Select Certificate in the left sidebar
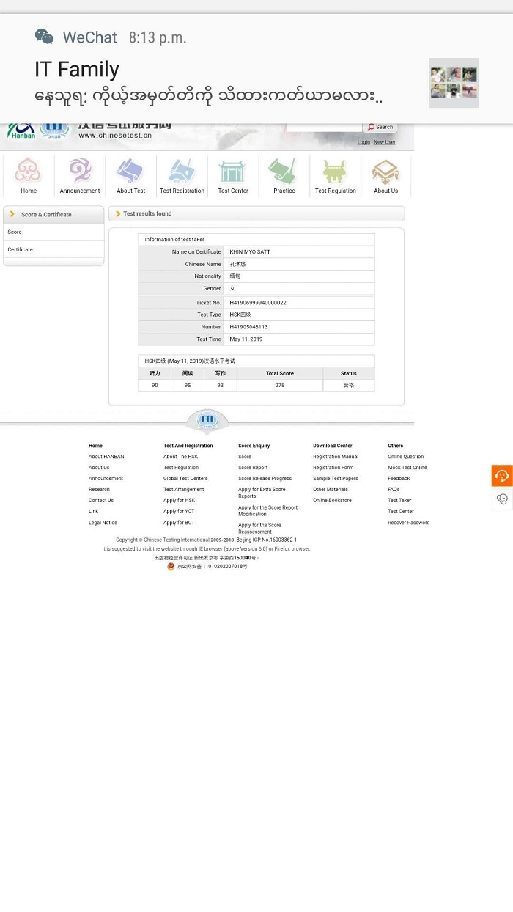This screenshot has width=513, height=912. (x=21, y=249)
